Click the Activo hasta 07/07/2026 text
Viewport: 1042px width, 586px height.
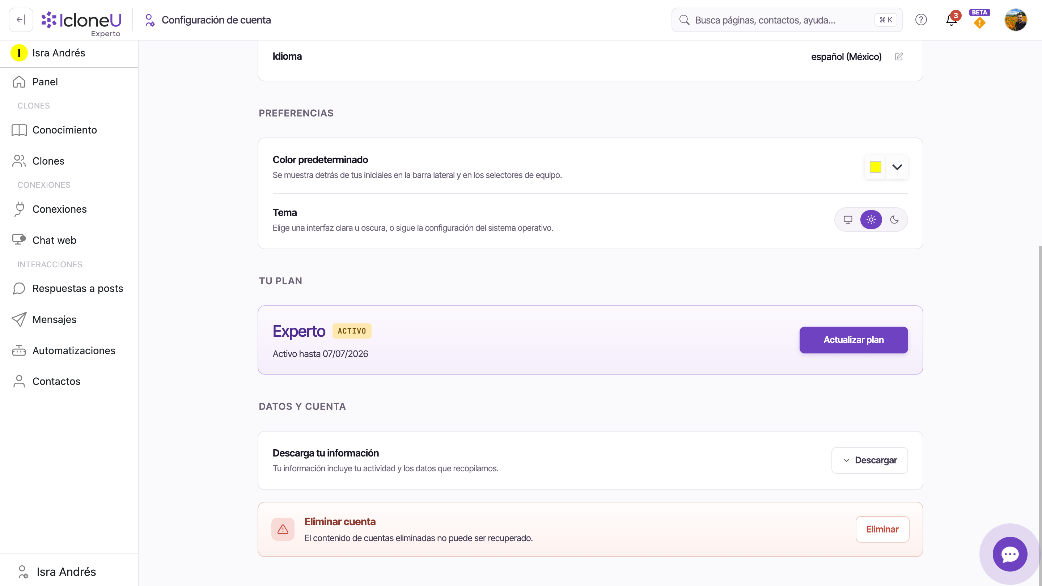click(x=320, y=354)
